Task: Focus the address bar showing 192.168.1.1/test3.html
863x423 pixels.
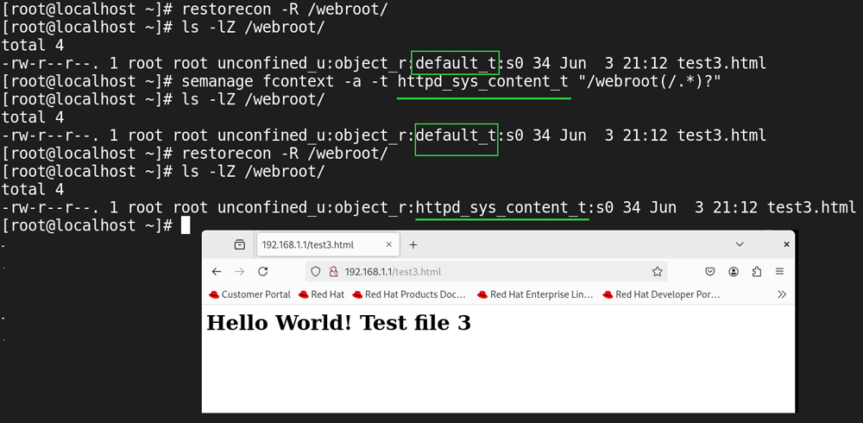Action: point(487,272)
